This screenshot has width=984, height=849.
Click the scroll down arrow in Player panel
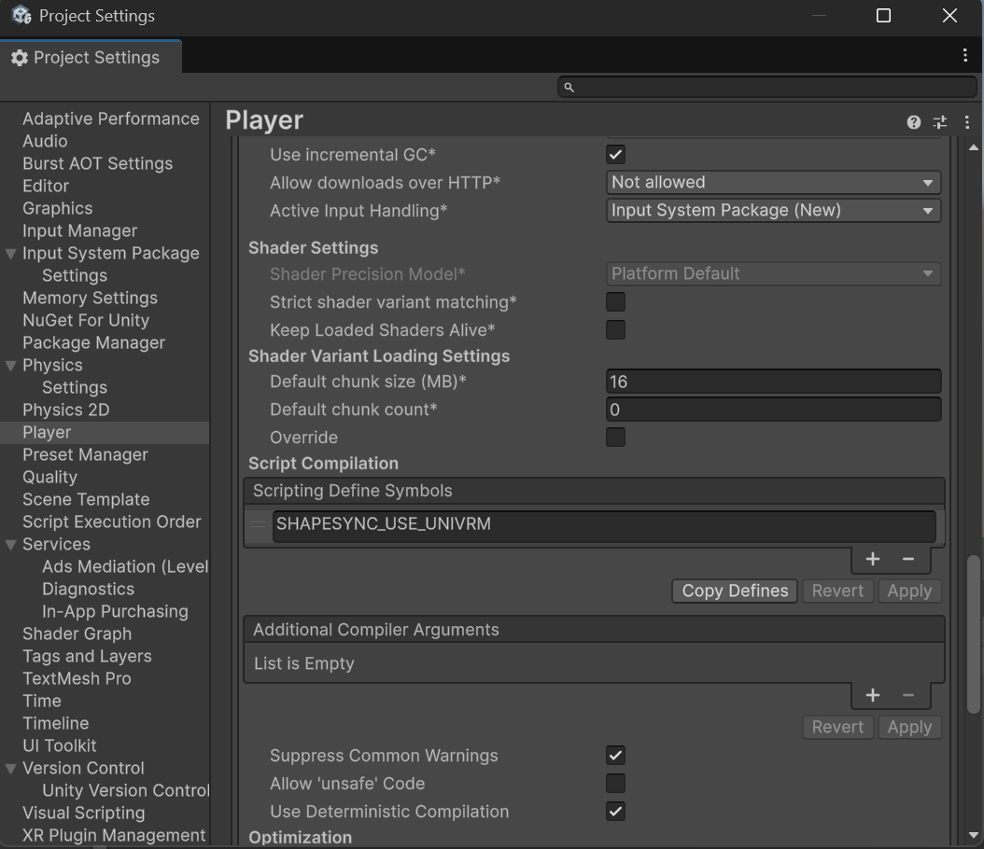point(974,835)
